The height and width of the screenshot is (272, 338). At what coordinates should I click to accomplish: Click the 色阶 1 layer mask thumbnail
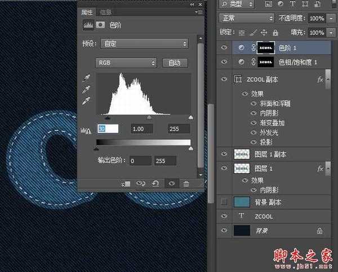266,48
